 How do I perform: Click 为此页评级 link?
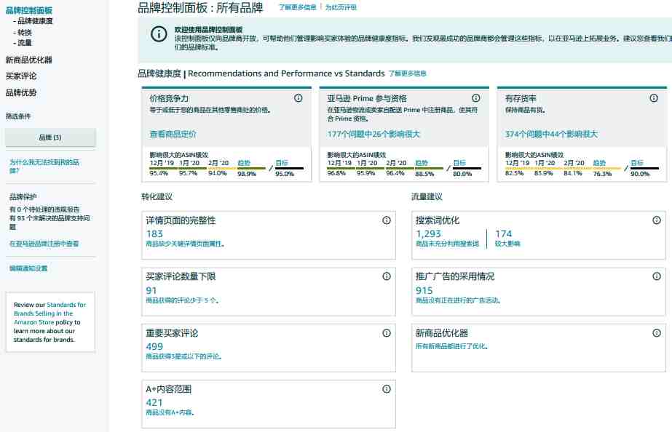[341, 7]
